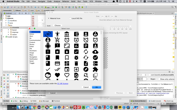The image size is (177, 110).
Task: Click the green Run app toolbar button
Action: [53, 7]
